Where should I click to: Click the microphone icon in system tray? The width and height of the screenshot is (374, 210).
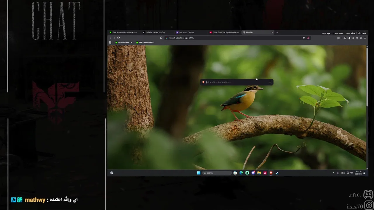pos(338,173)
